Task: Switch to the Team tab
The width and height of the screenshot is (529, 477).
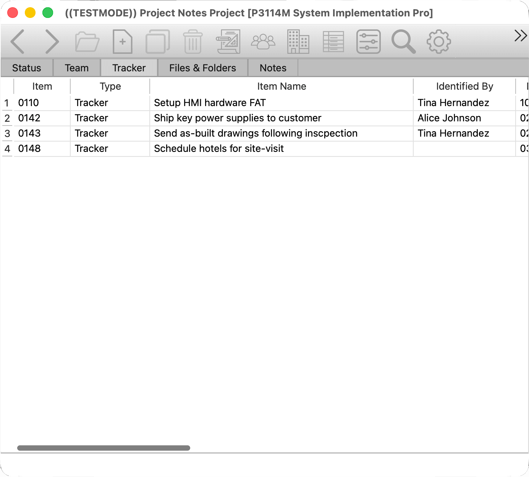Action: pyautogui.click(x=77, y=68)
